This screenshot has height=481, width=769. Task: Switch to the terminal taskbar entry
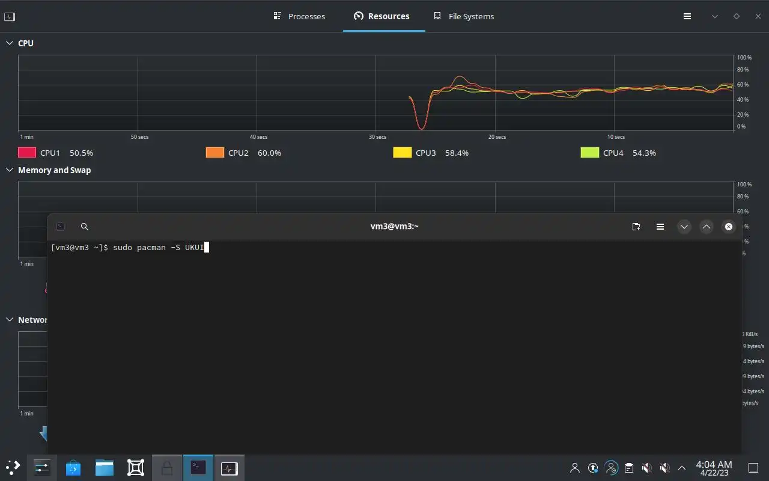(198, 467)
